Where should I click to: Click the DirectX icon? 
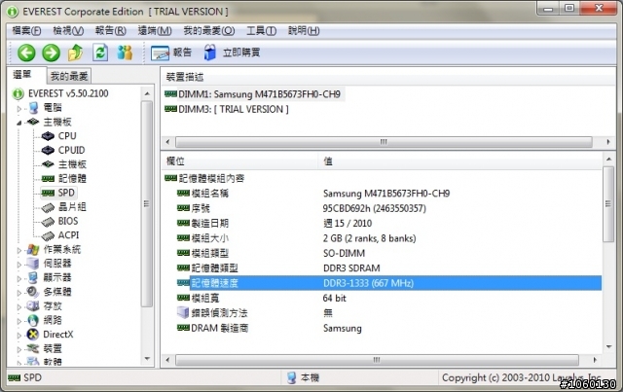pos(32,335)
